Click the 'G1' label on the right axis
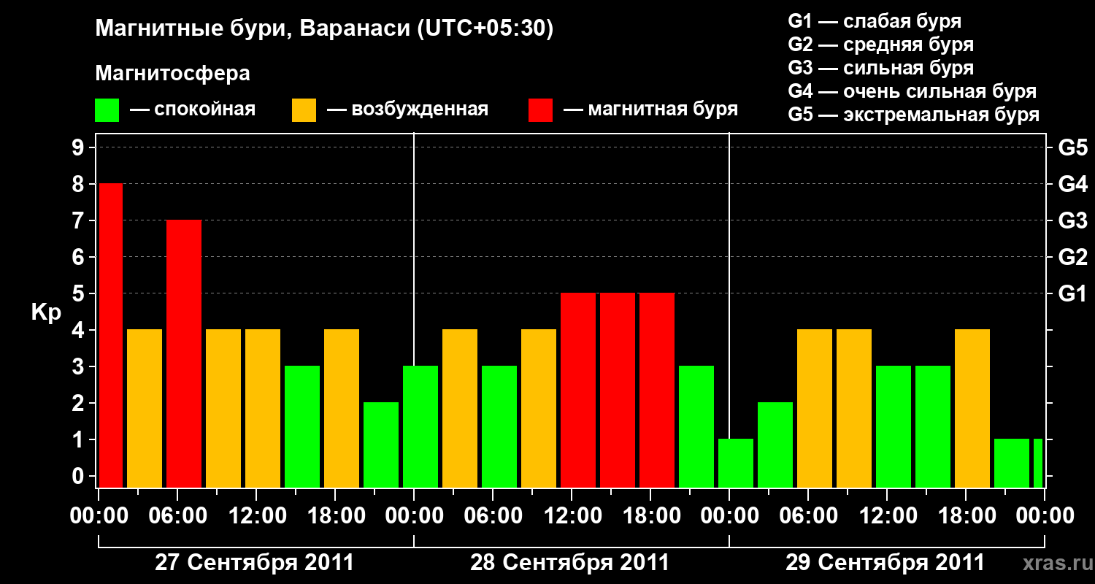This screenshot has width=1095, height=584. (1072, 293)
